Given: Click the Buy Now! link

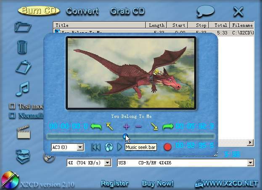Looking at the screenshot, I should [158, 183].
